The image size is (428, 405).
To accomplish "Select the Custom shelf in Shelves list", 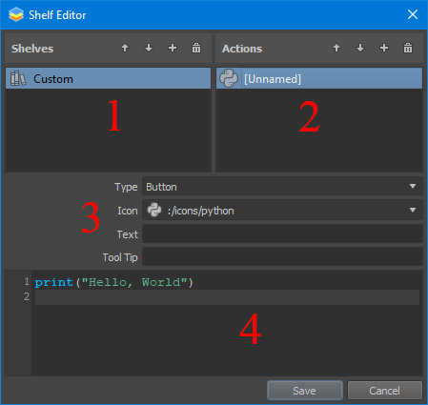I will click(x=108, y=78).
